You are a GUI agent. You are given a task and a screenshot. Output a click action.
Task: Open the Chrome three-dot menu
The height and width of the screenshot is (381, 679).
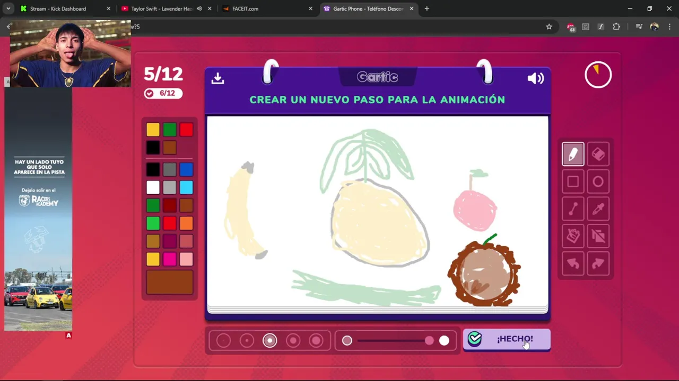click(x=669, y=26)
